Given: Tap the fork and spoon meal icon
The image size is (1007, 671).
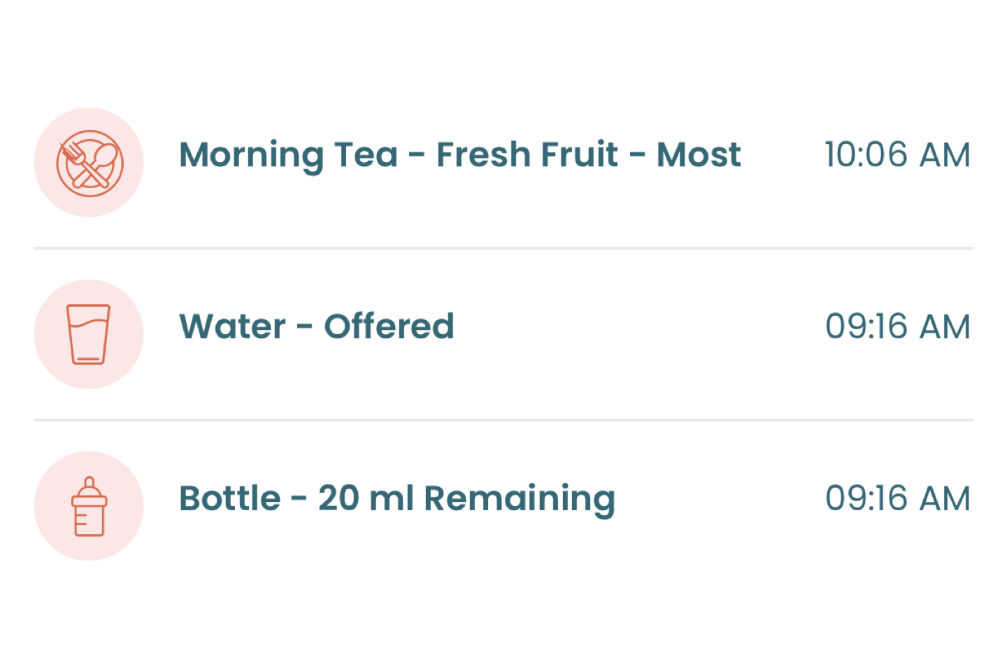Looking at the screenshot, I should click(x=89, y=162).
